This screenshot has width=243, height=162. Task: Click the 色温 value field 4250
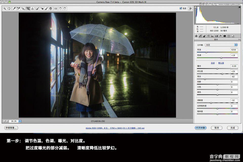click(x=234, y=50)
